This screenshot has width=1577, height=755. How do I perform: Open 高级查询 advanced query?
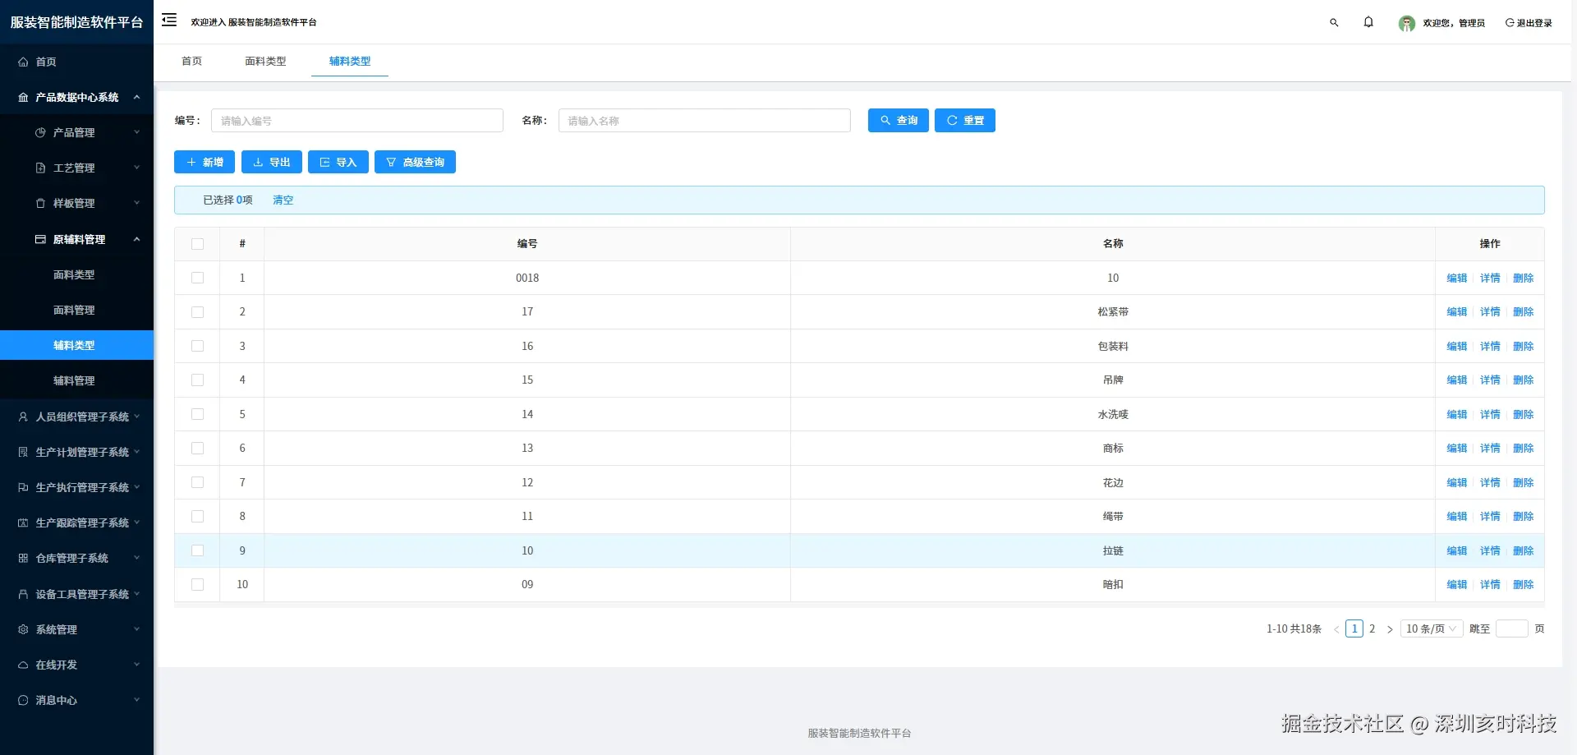(x=415, y=162)
